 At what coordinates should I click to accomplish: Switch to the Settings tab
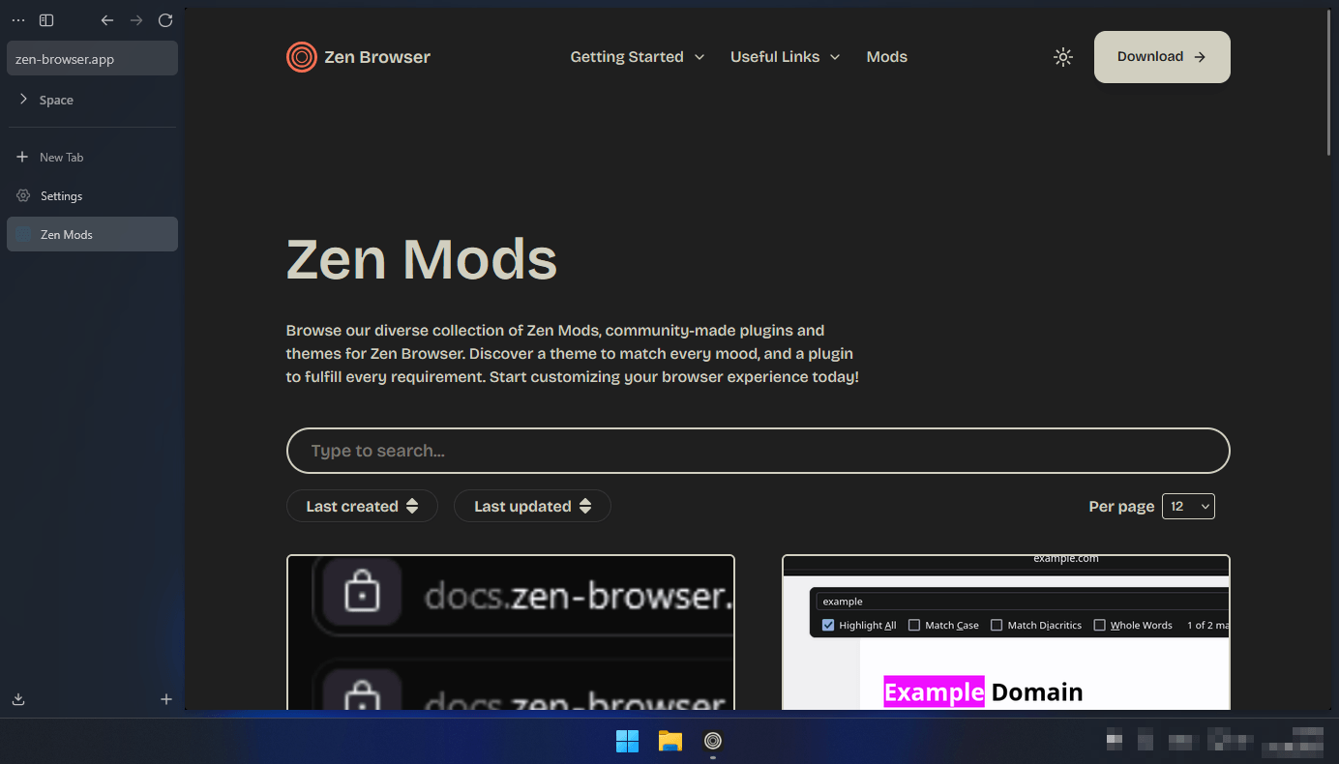click(x=92, y=195)
